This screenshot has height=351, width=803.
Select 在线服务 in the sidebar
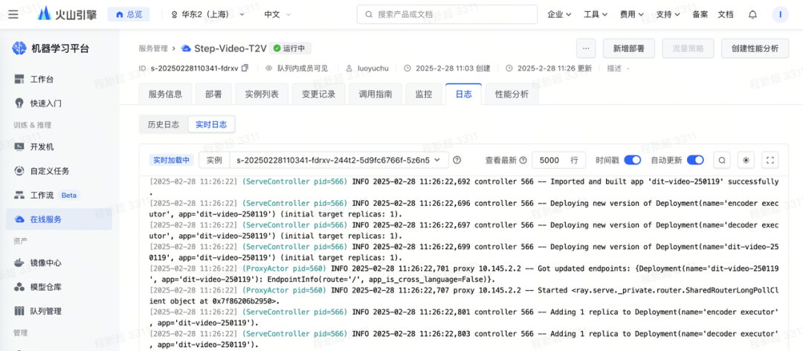pos(59,219)
